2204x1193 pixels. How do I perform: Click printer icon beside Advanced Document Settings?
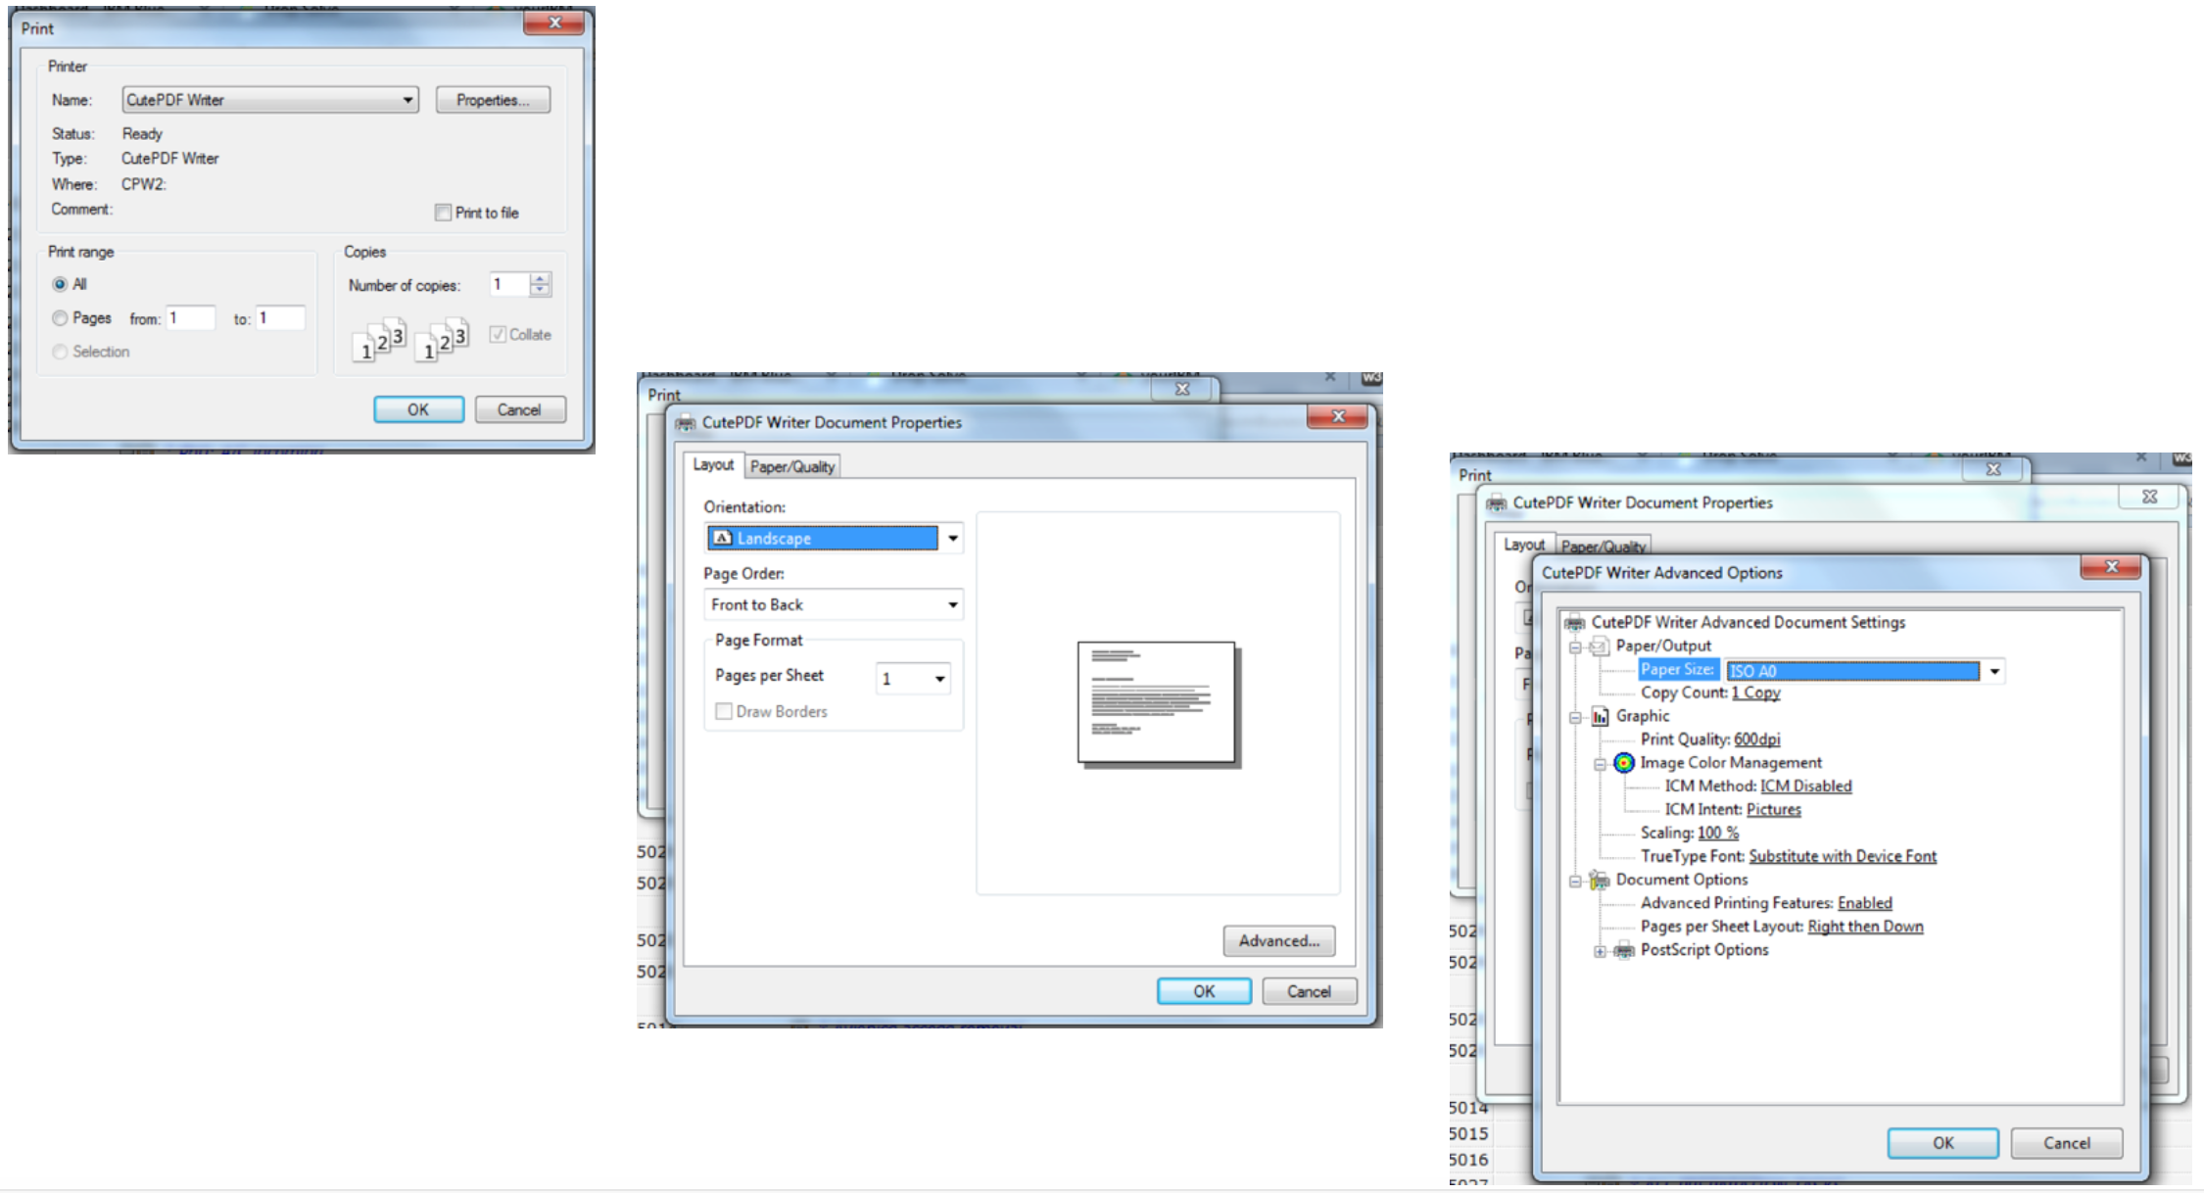pyautogui.click(x=1574, y=623)
